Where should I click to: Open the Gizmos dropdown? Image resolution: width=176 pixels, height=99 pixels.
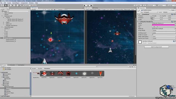61,10
